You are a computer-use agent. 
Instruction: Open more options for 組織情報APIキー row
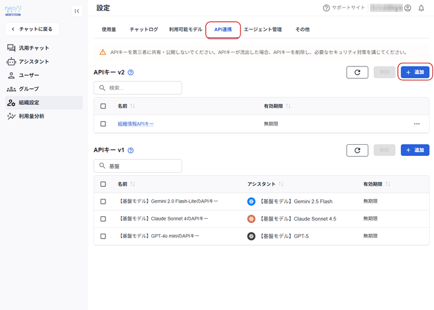tap(417, 124)
